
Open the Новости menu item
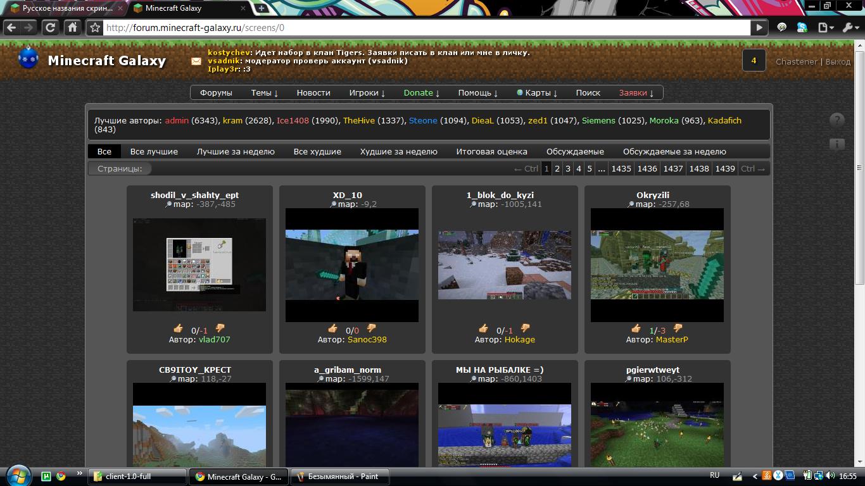point(313,92)
